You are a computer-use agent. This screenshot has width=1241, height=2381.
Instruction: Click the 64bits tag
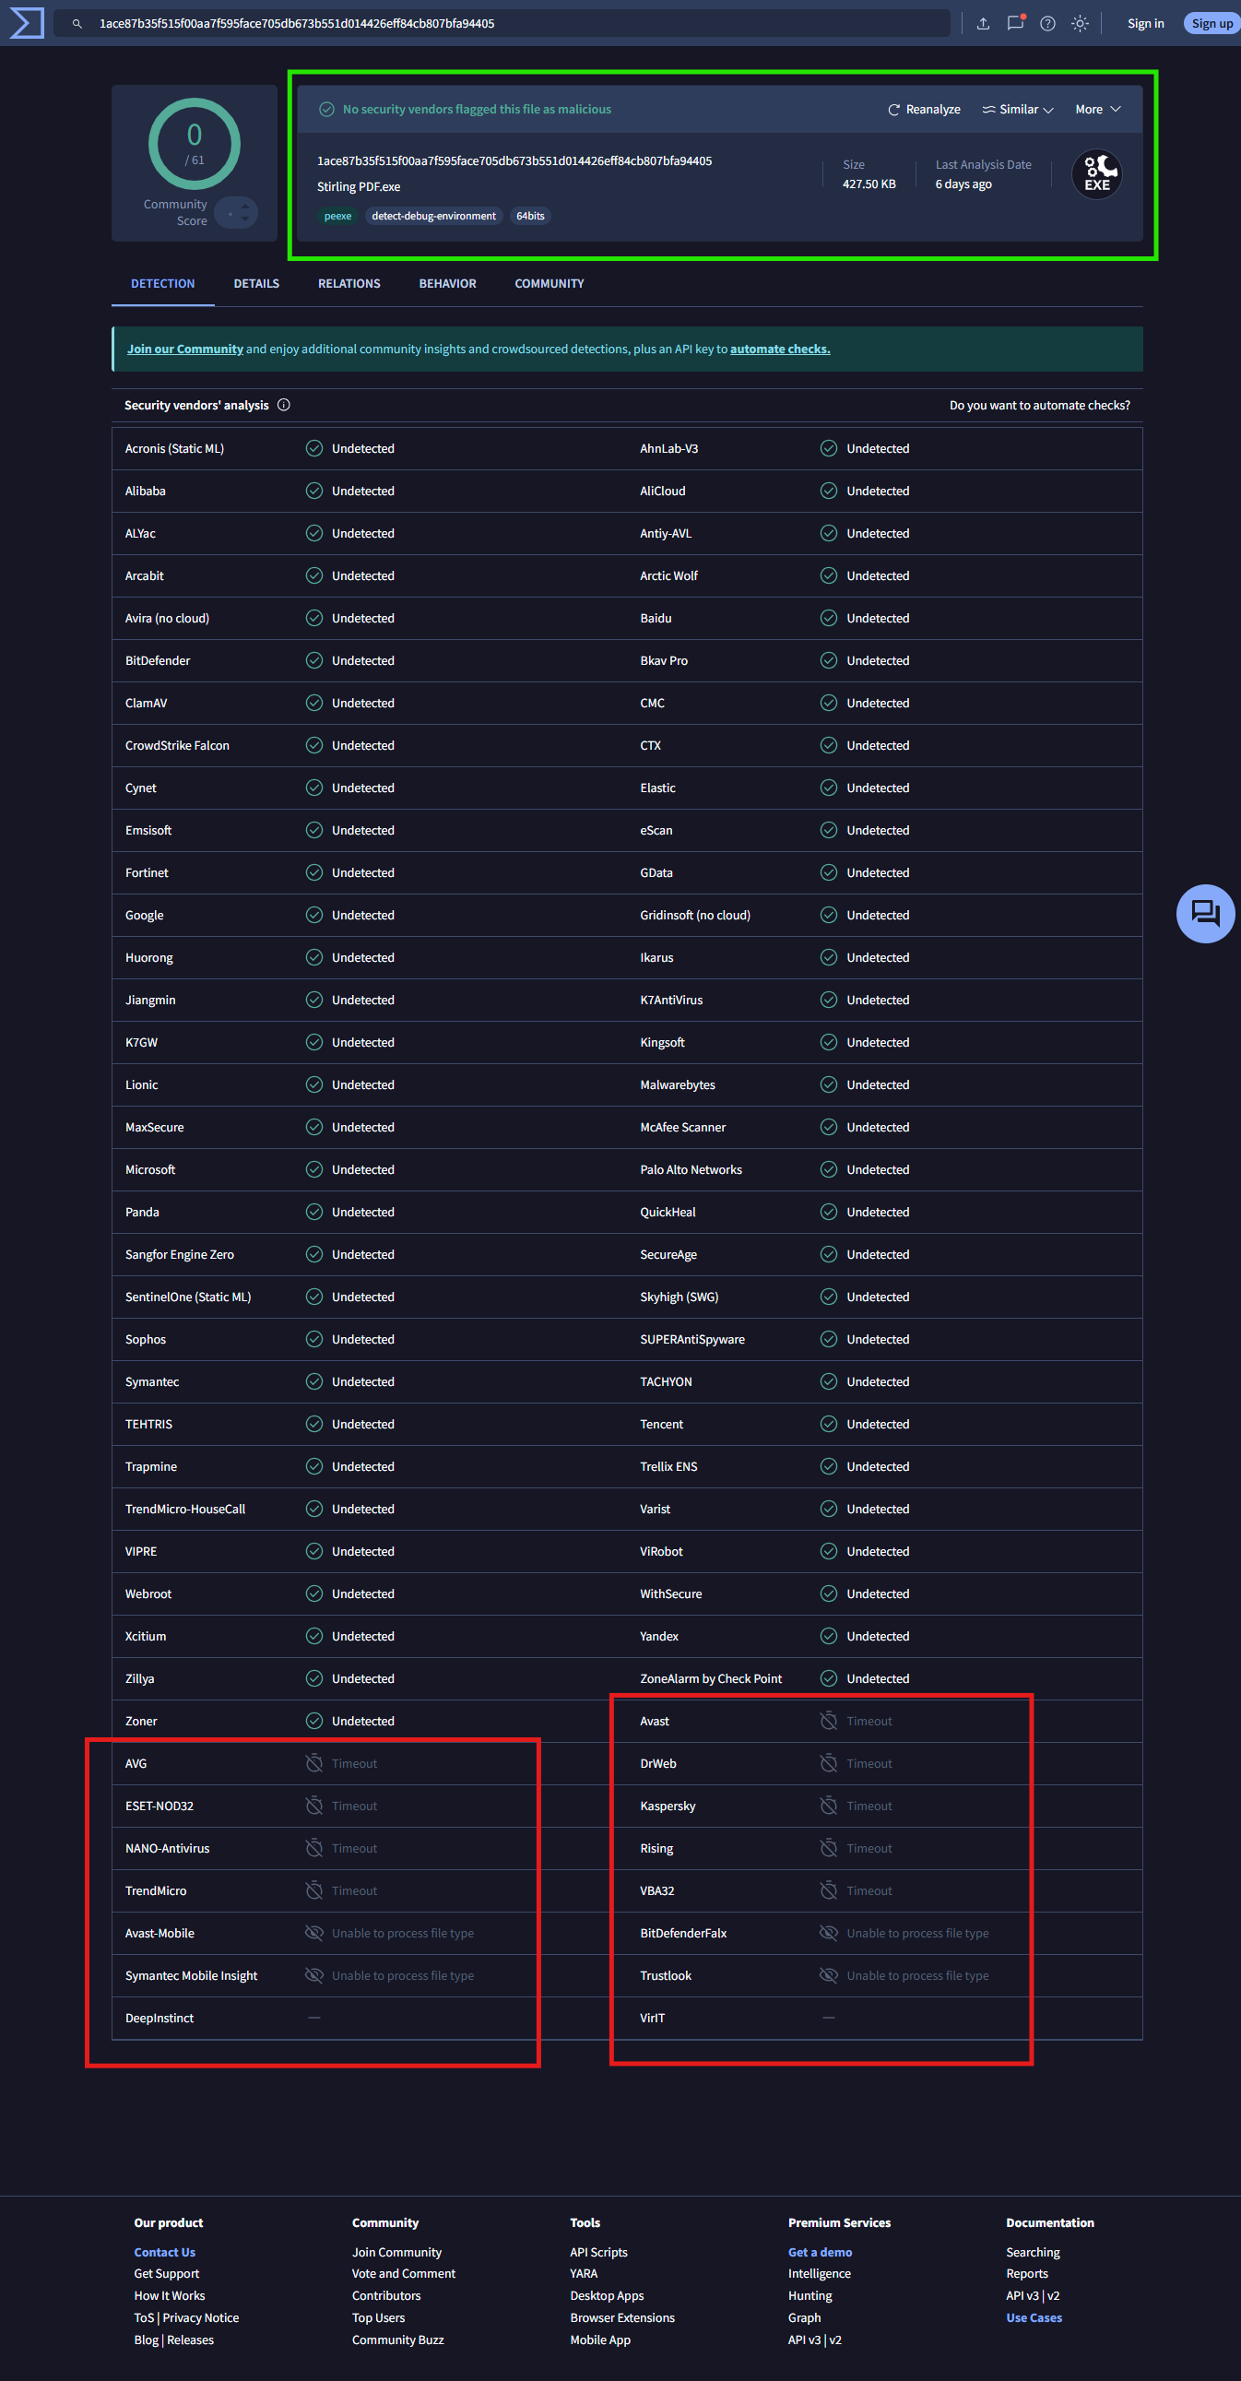530,217
